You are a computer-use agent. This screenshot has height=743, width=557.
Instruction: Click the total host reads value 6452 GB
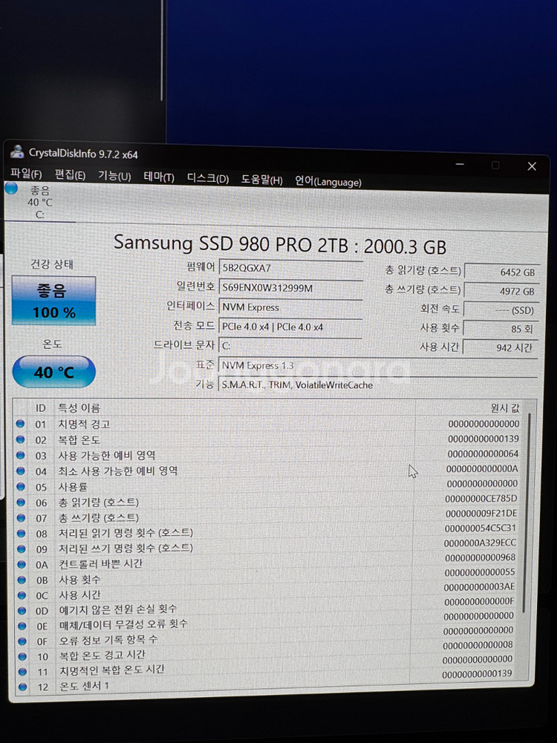click(x=501, y=272)
